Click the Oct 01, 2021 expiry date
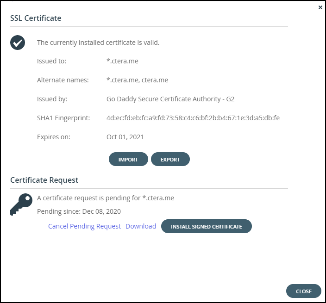This screenshot has height=303, width=326. click(125, 137)
